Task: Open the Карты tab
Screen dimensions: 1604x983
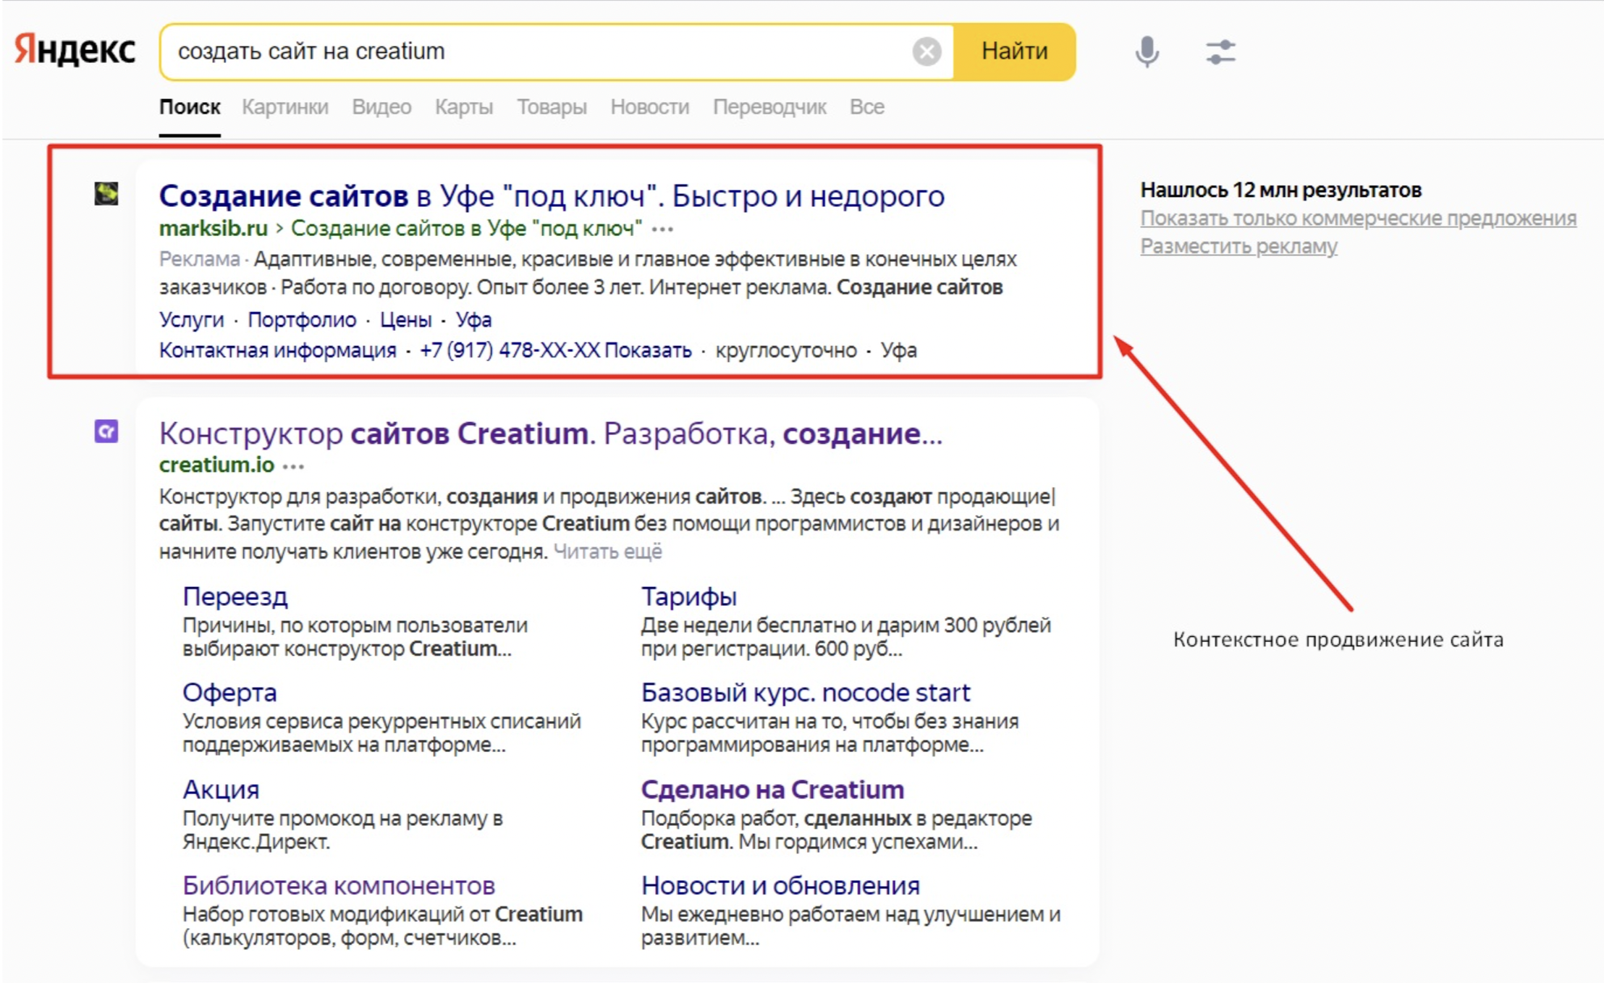Action: [464, 107]
